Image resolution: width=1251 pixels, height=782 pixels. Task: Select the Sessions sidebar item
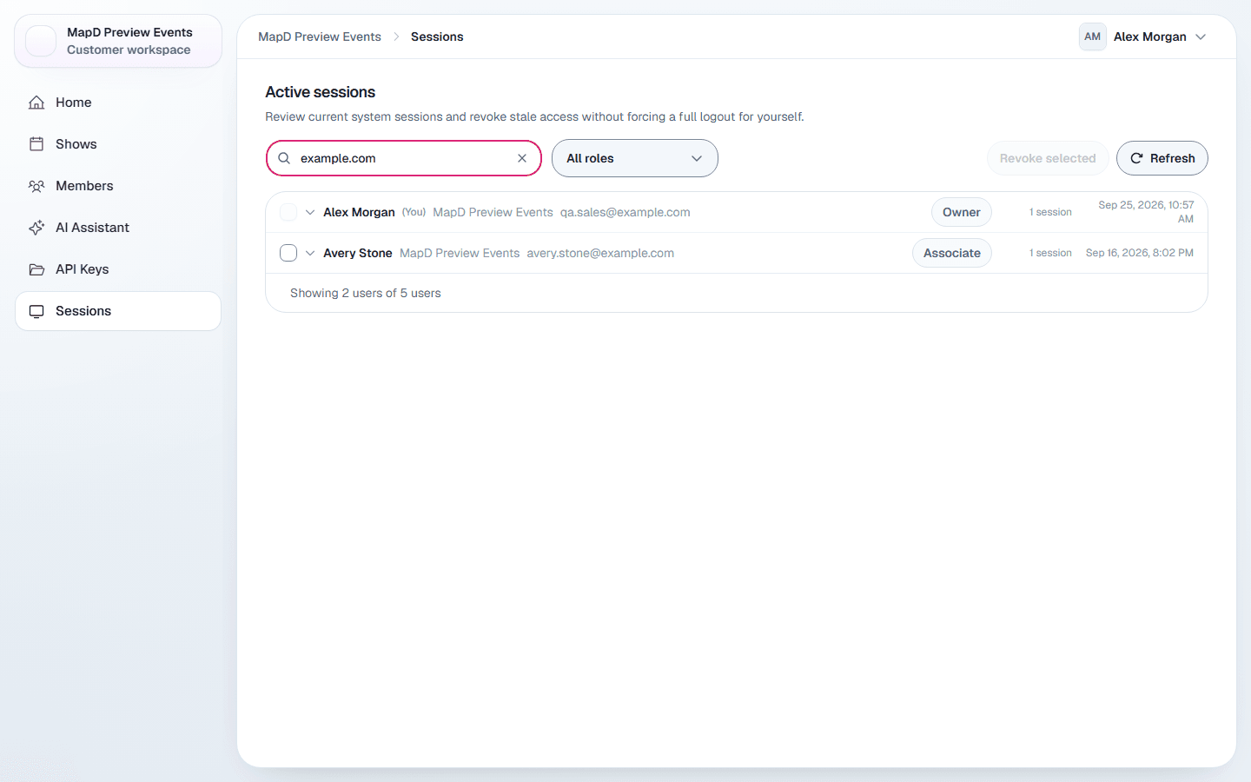(x=118, y=311)
